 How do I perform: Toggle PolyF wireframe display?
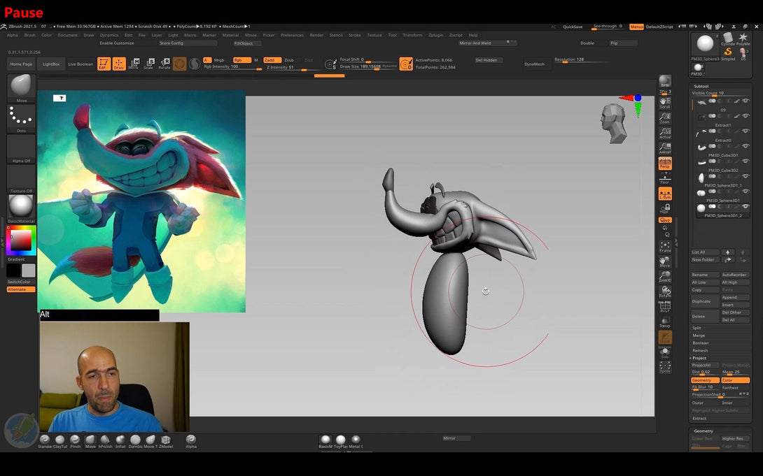click(x=665, y=307)
